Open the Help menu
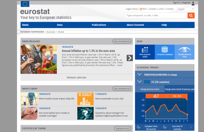Screen dimensions: 204x132 point(164,25)
